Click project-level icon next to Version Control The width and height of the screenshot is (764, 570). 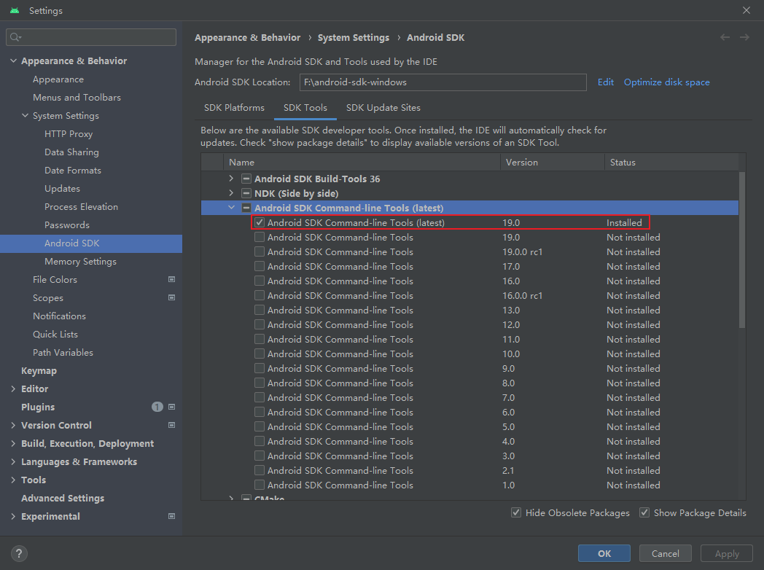point(171,425)
